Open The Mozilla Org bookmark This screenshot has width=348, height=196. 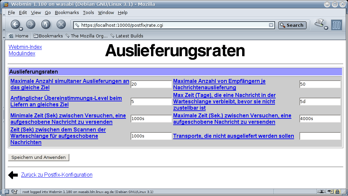coord(86,36)
